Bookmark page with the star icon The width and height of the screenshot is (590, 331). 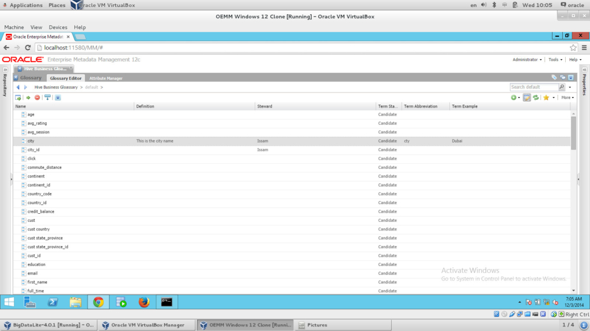point(573,48)
